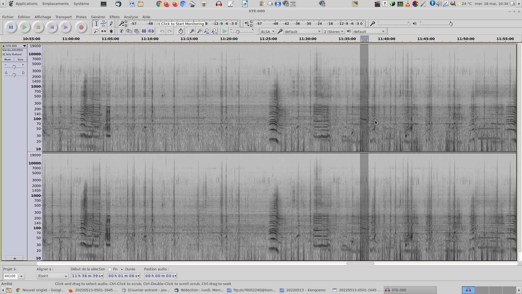
Task: Toggle the Muet button on track
Action: pyautogui.click(x=8, y=60)
